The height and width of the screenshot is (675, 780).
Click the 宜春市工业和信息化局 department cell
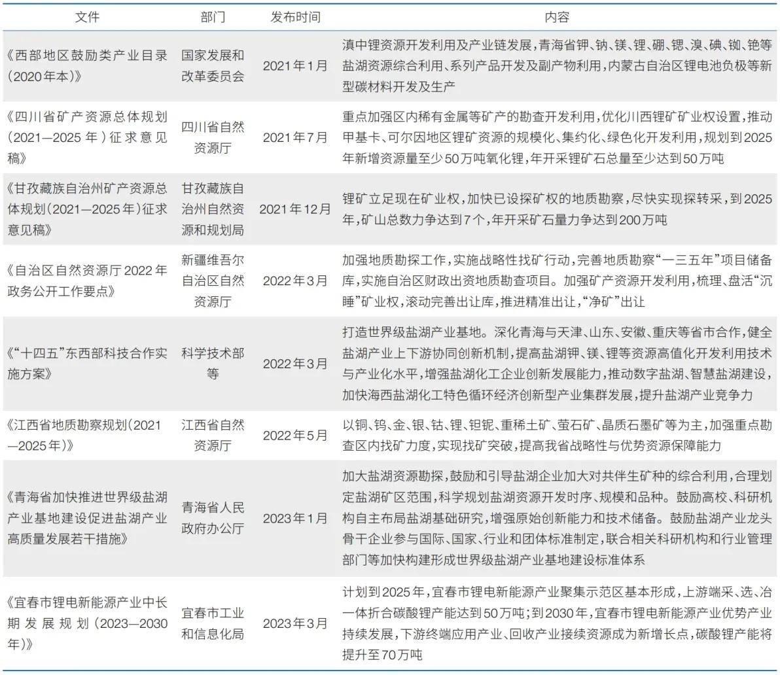pyautogui.click(x=213, y=623)
